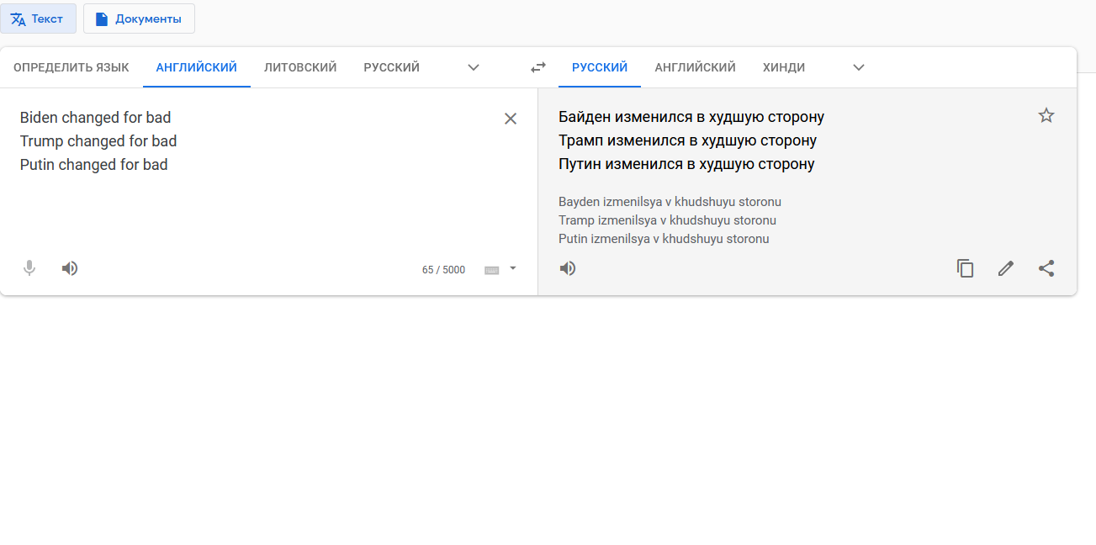Screen dimensions: 1096x545
Task: Click the line 'Putin changed for bad'
Action: [94, 165]
